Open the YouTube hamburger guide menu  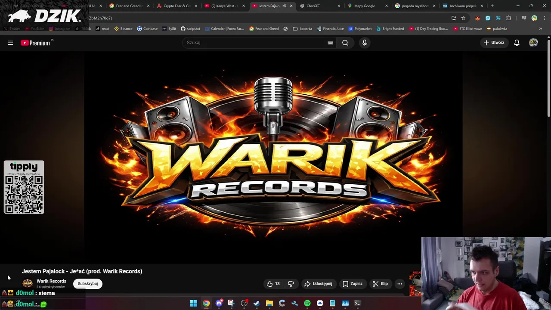[x=10, y=43]
